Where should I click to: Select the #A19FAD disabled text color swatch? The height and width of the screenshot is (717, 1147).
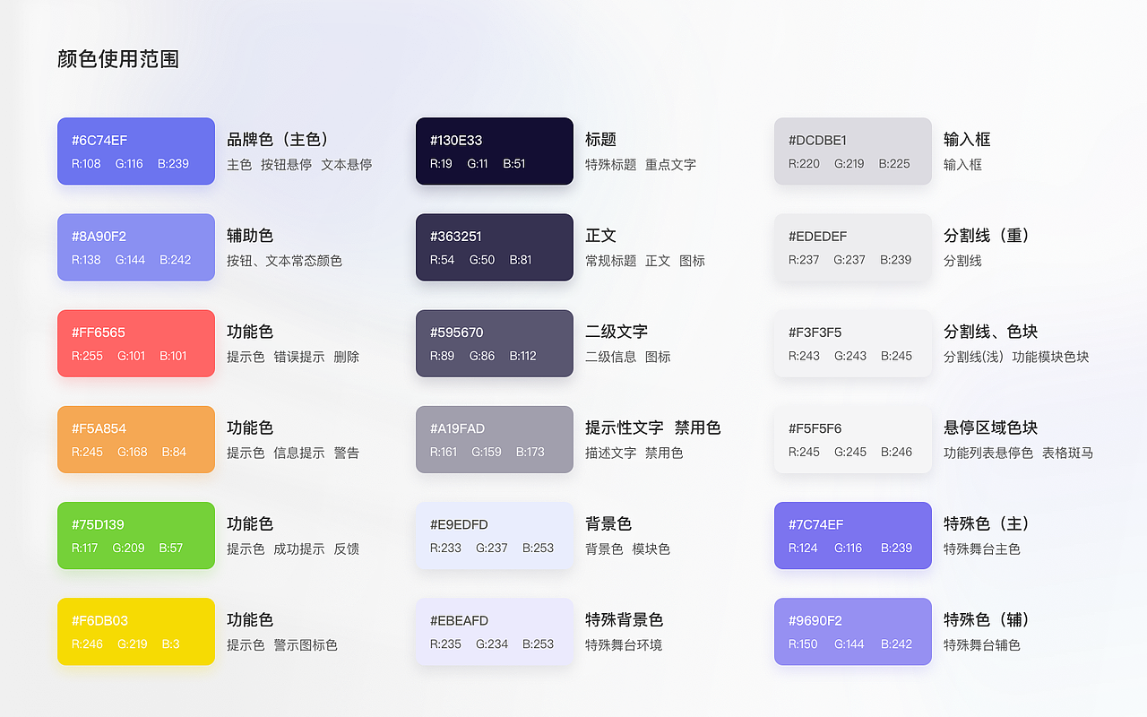click(494, 439)
